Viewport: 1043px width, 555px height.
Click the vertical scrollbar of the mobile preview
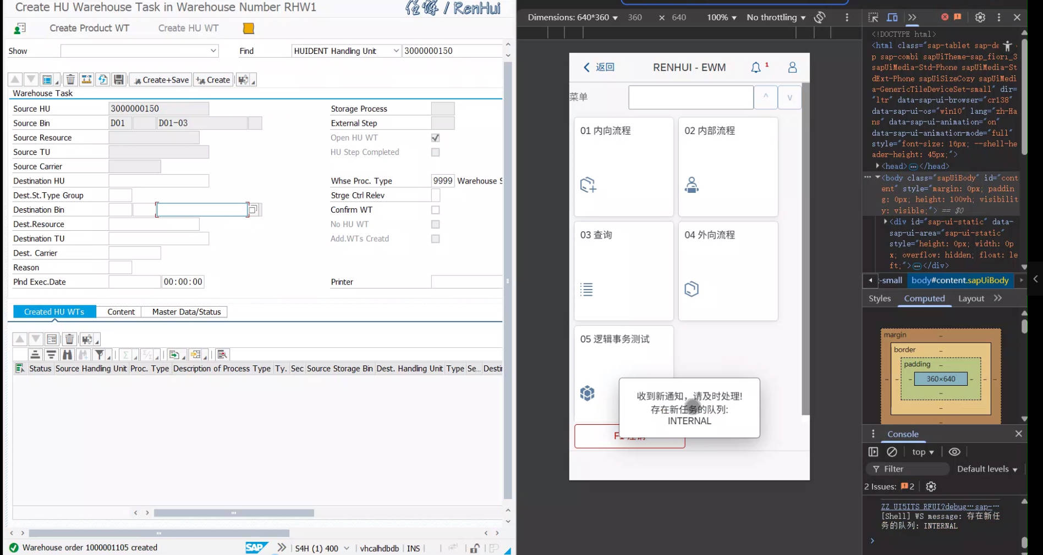coord(806,248)
